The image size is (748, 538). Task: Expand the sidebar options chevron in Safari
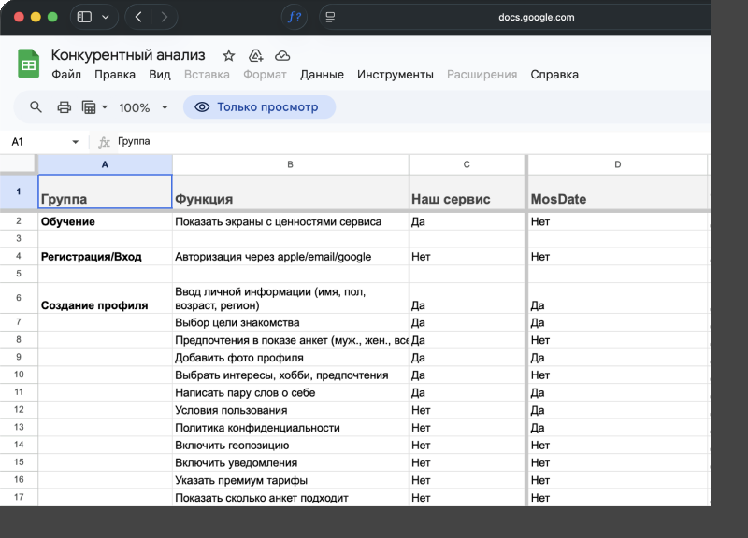[106, 17]
